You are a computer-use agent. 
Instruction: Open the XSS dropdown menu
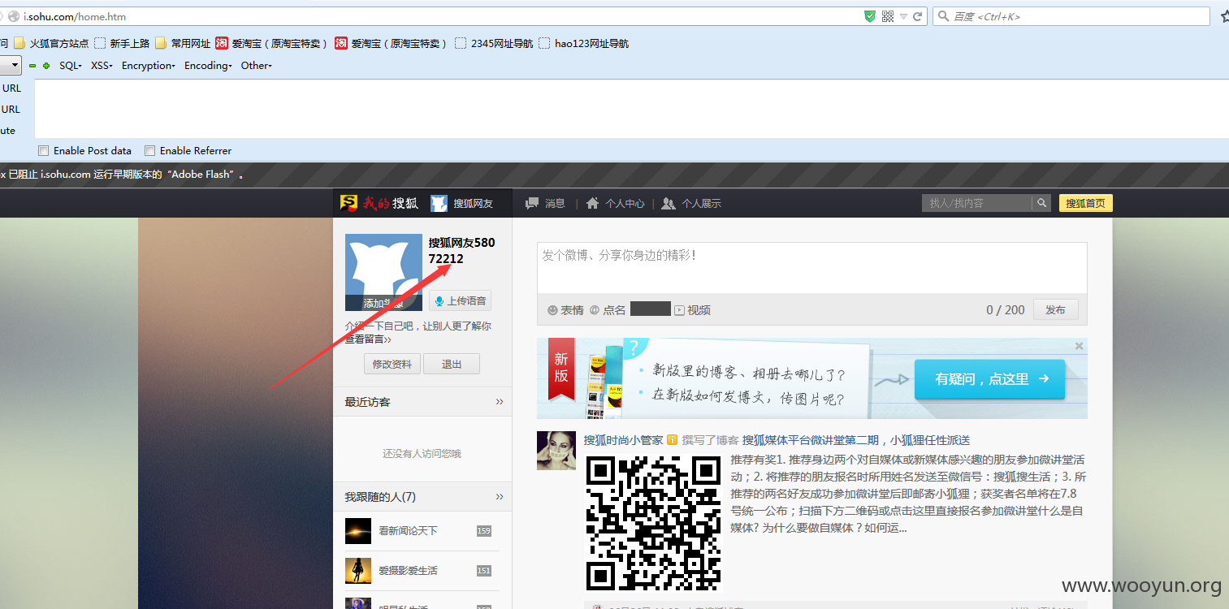tap(102, 66)
